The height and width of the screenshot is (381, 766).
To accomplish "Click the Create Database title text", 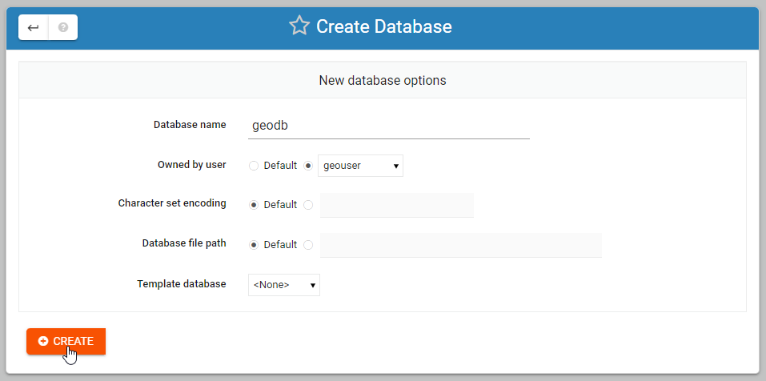I will [383, 26].
